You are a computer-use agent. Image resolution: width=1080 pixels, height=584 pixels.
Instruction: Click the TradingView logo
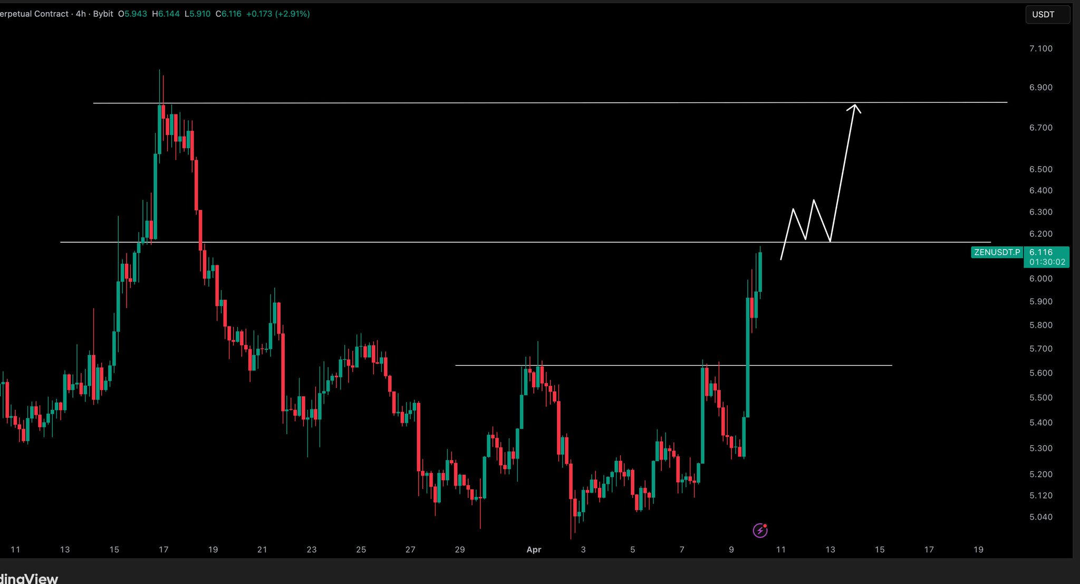[x=29, y=578]
